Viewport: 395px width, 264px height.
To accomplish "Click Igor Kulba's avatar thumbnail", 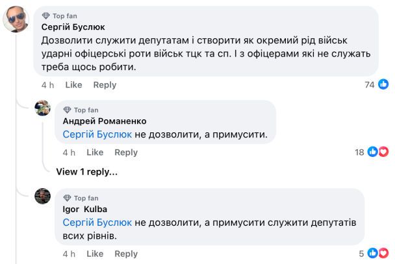I will coord(43,196).
